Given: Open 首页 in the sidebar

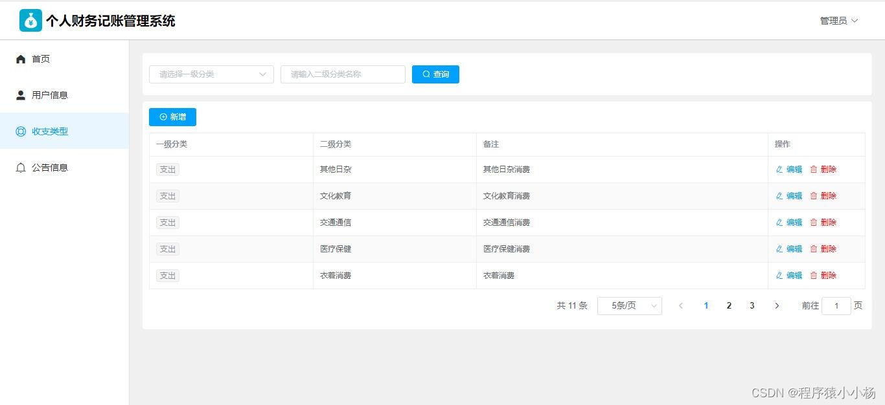Looking at the screenshot, I should click(65, 59).
